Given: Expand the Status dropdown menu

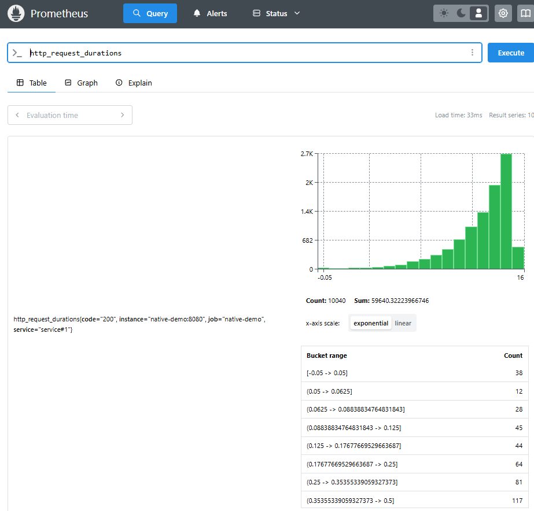Looking at the screenshot, I should pos(276,13).
